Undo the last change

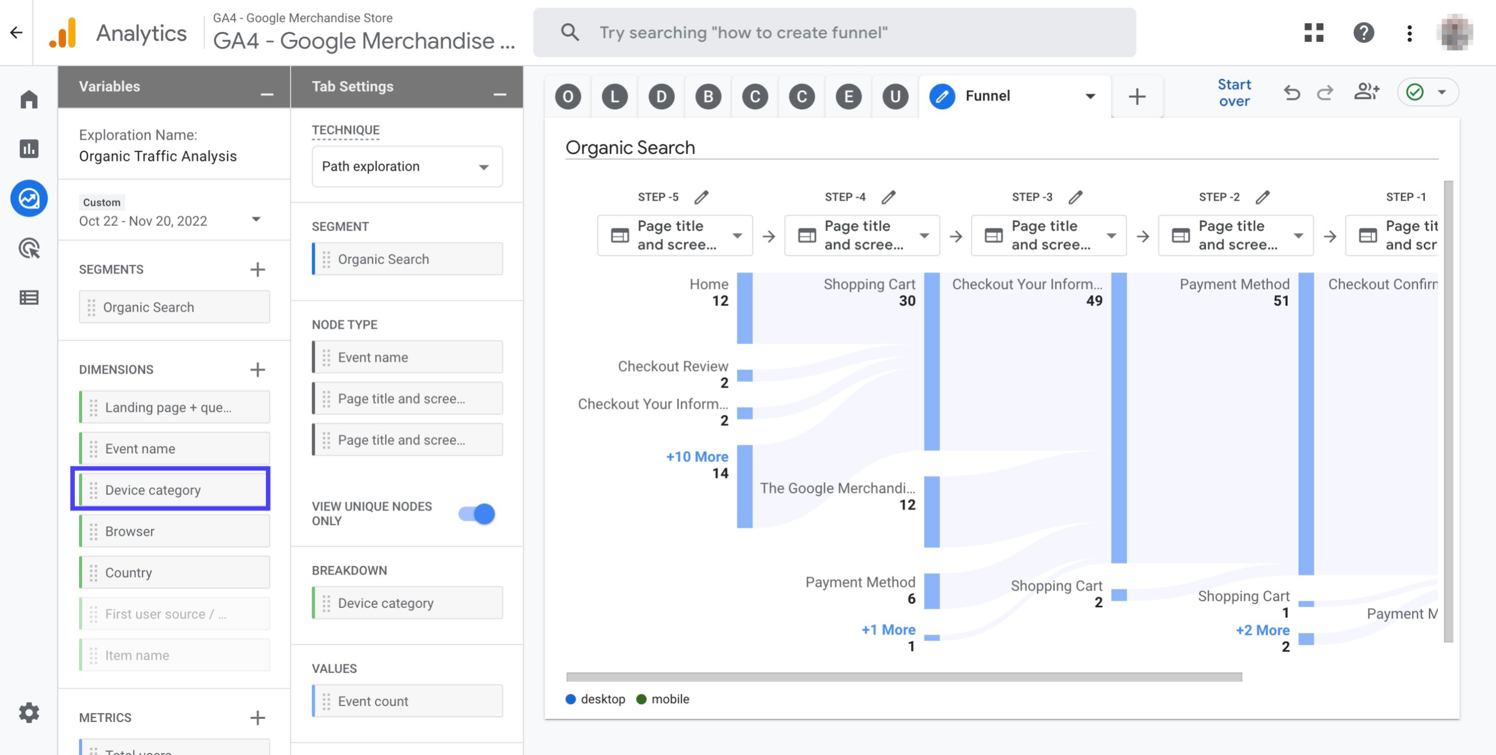(x=1291, y=93)
